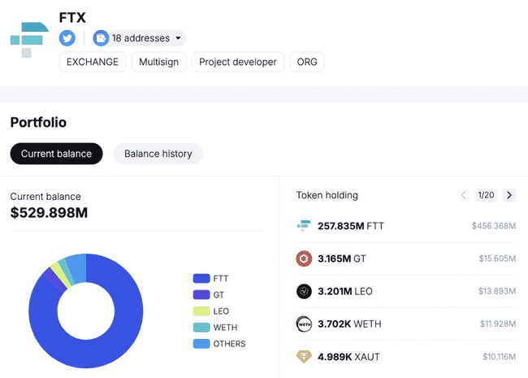Screen dimensions: 528x378
Task: Click the $11.928M WETH value
Action: pos(498,324)
